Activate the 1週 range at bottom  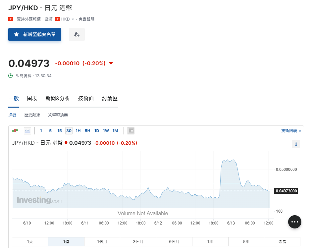(x=66, y=242)
